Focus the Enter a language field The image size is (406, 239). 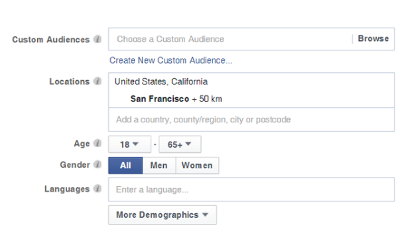click(251, 189)
